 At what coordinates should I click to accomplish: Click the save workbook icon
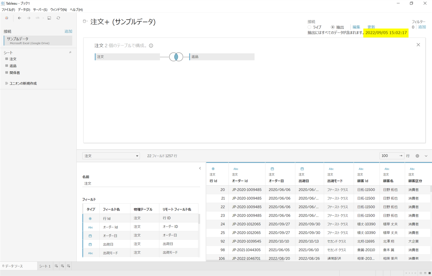49,18
